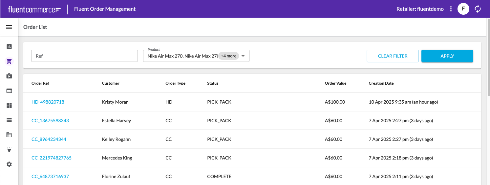The width and height of the screenshot is (490, 185).
Task: Click the list view sidebar icon
Action: 9,120
